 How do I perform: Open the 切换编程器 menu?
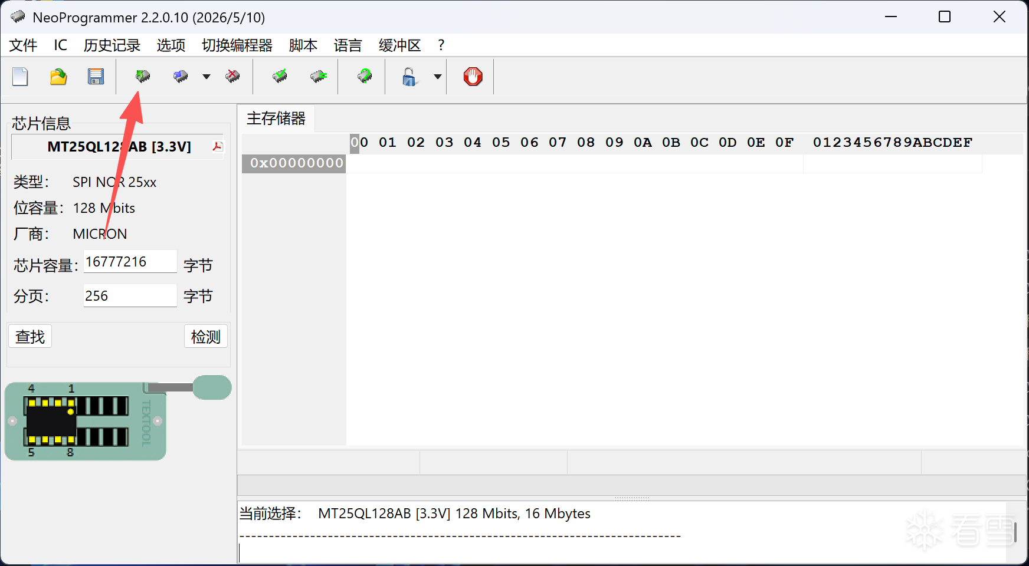[237, 45]
